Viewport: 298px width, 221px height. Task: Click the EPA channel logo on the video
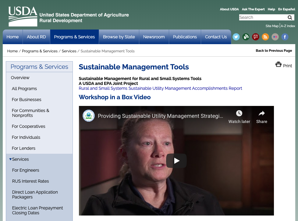click(89, 116)
